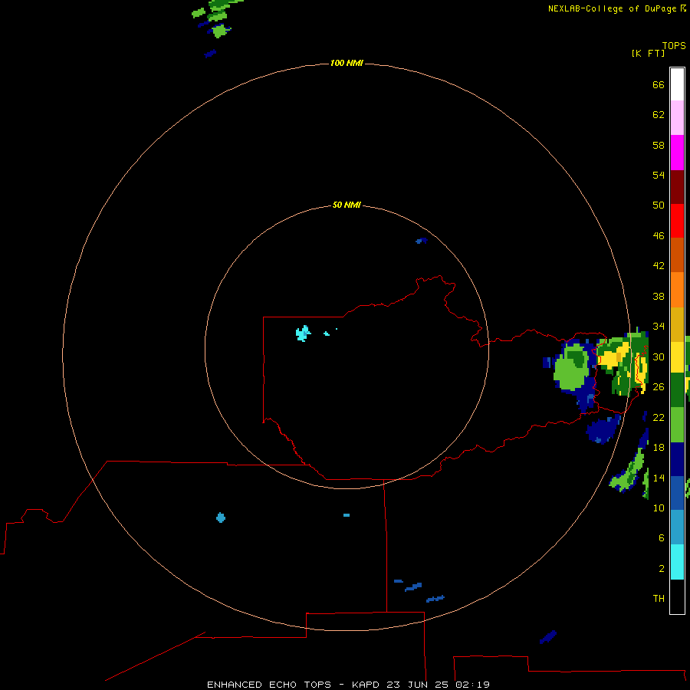The width and height of the screenshot is (690, 690).
Task: Click legend value 38
Action: (659, 296)
